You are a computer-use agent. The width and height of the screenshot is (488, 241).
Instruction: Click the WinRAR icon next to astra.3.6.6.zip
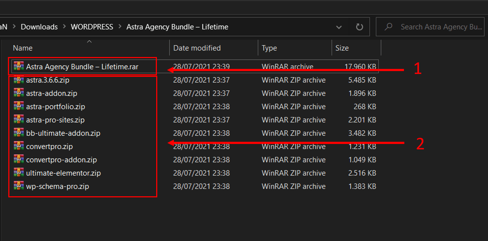pos(18,80)
